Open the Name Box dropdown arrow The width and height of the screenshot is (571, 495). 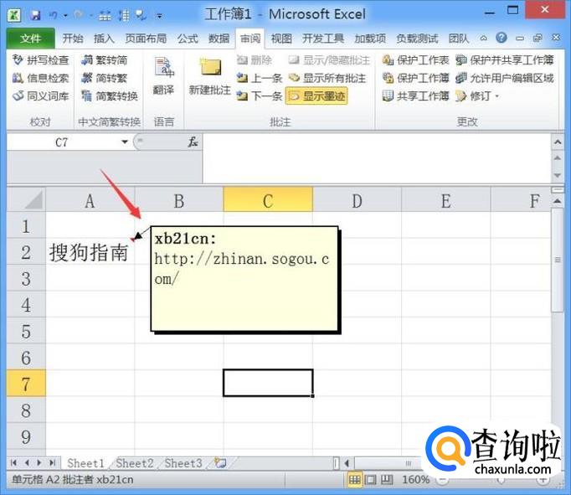click(x=125, y=142)
